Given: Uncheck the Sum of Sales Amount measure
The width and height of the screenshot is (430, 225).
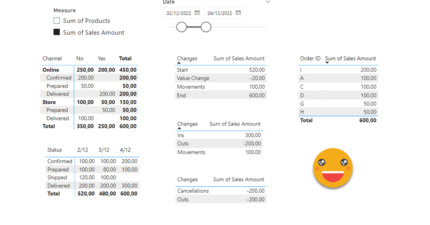Looking at the screenshot, I should coord(56,32).
